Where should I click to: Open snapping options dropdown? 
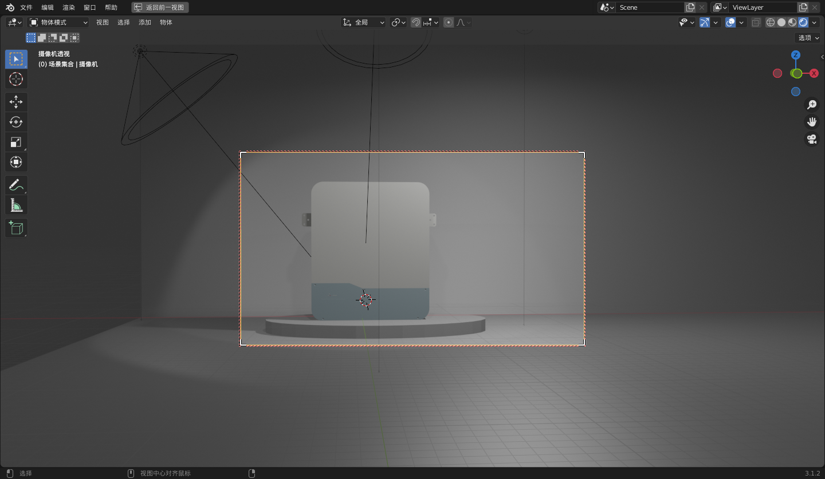coord(431,22)
